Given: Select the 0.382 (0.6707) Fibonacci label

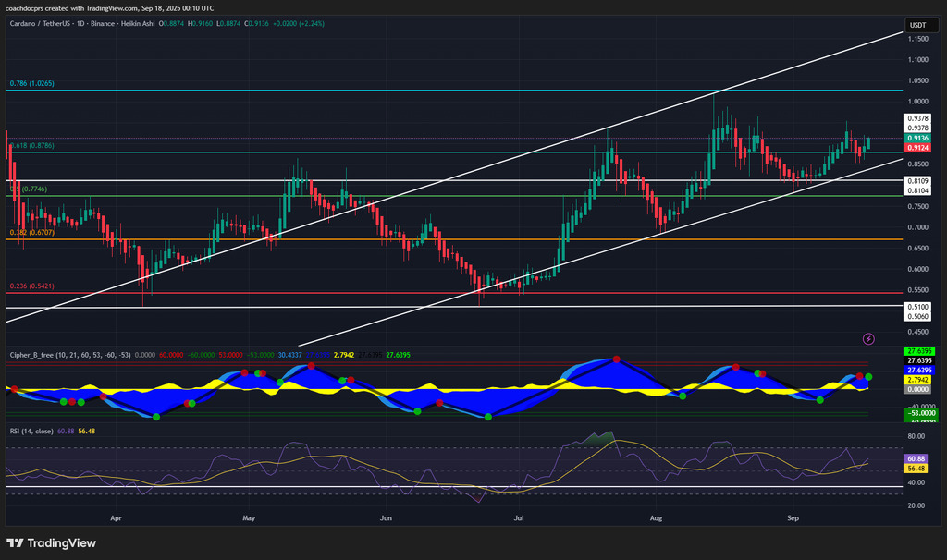Looking at the screenshot, I should [32, 233].
